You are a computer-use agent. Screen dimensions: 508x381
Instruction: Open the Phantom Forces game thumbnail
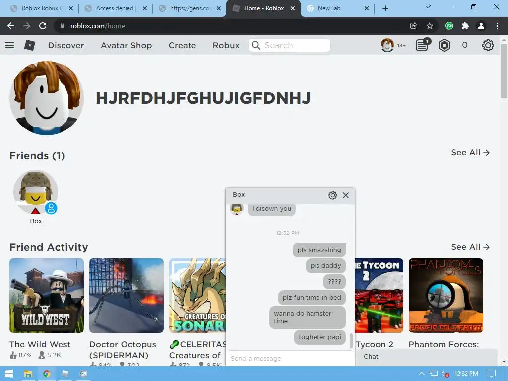[x=446, y=296]
